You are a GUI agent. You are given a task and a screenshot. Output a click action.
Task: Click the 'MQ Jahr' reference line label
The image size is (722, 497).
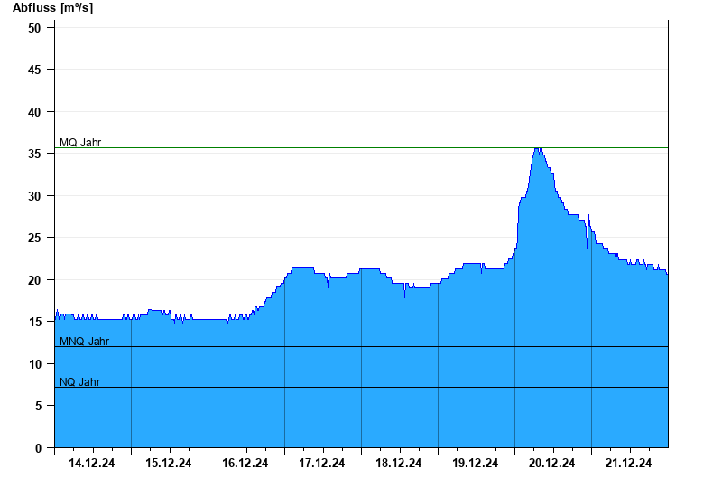point(80,143)
